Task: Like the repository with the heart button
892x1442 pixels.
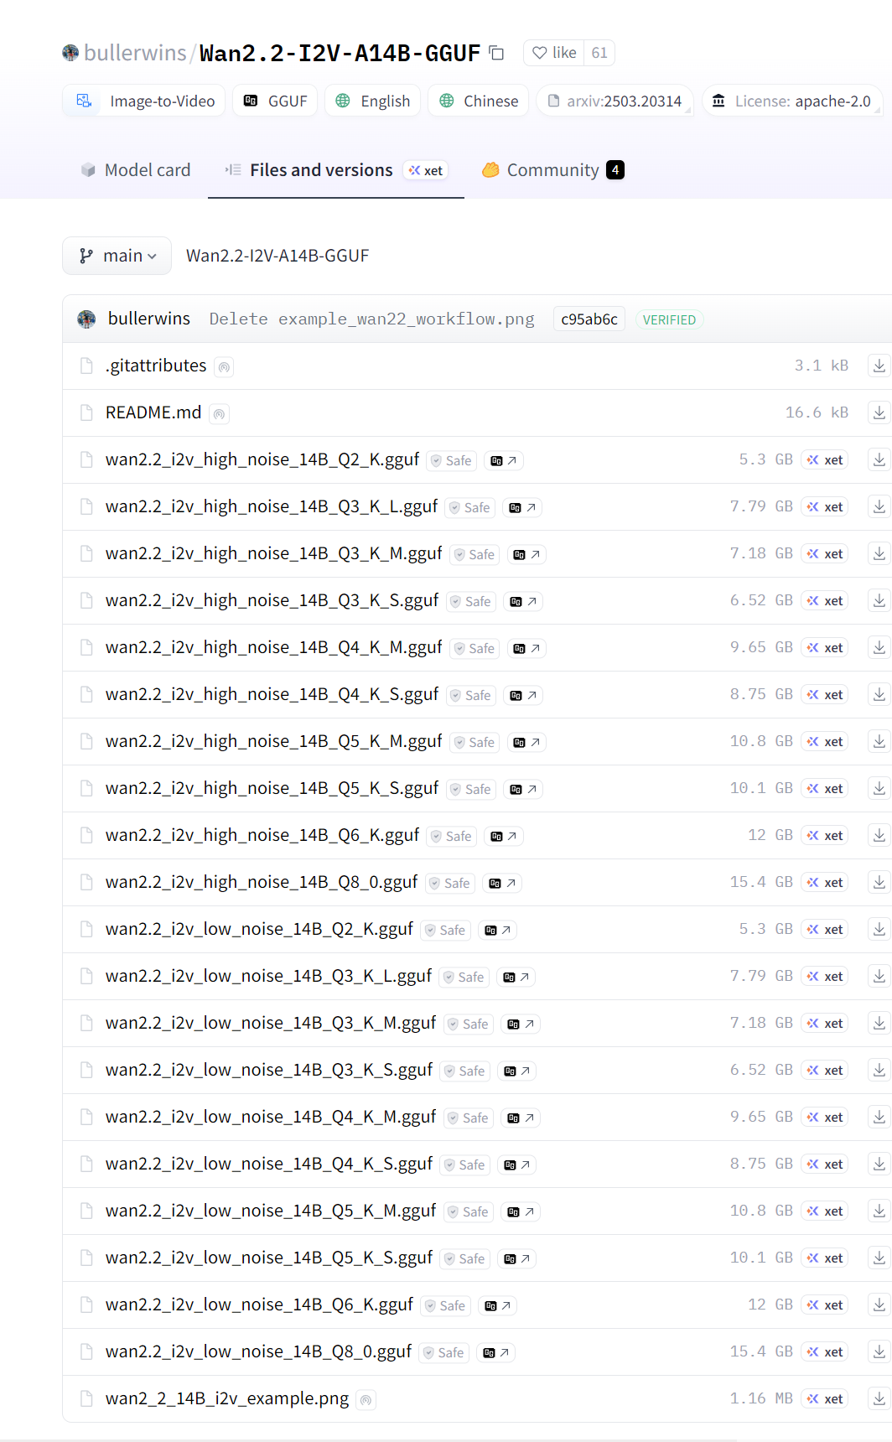Action: [x=554, y=53]
